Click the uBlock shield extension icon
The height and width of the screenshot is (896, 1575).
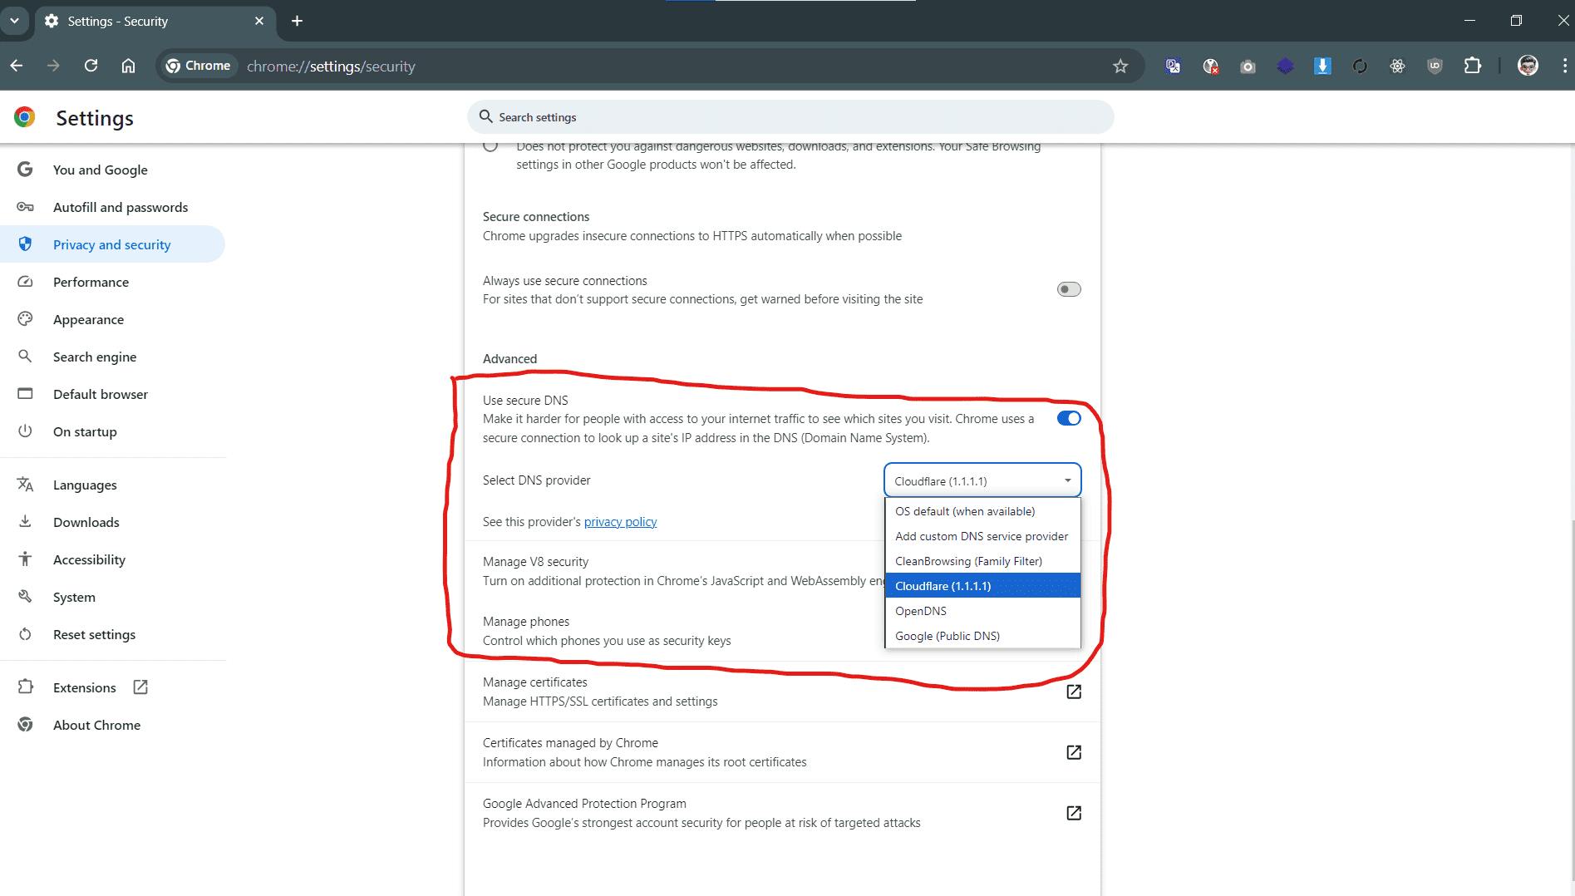point(1435,66)
